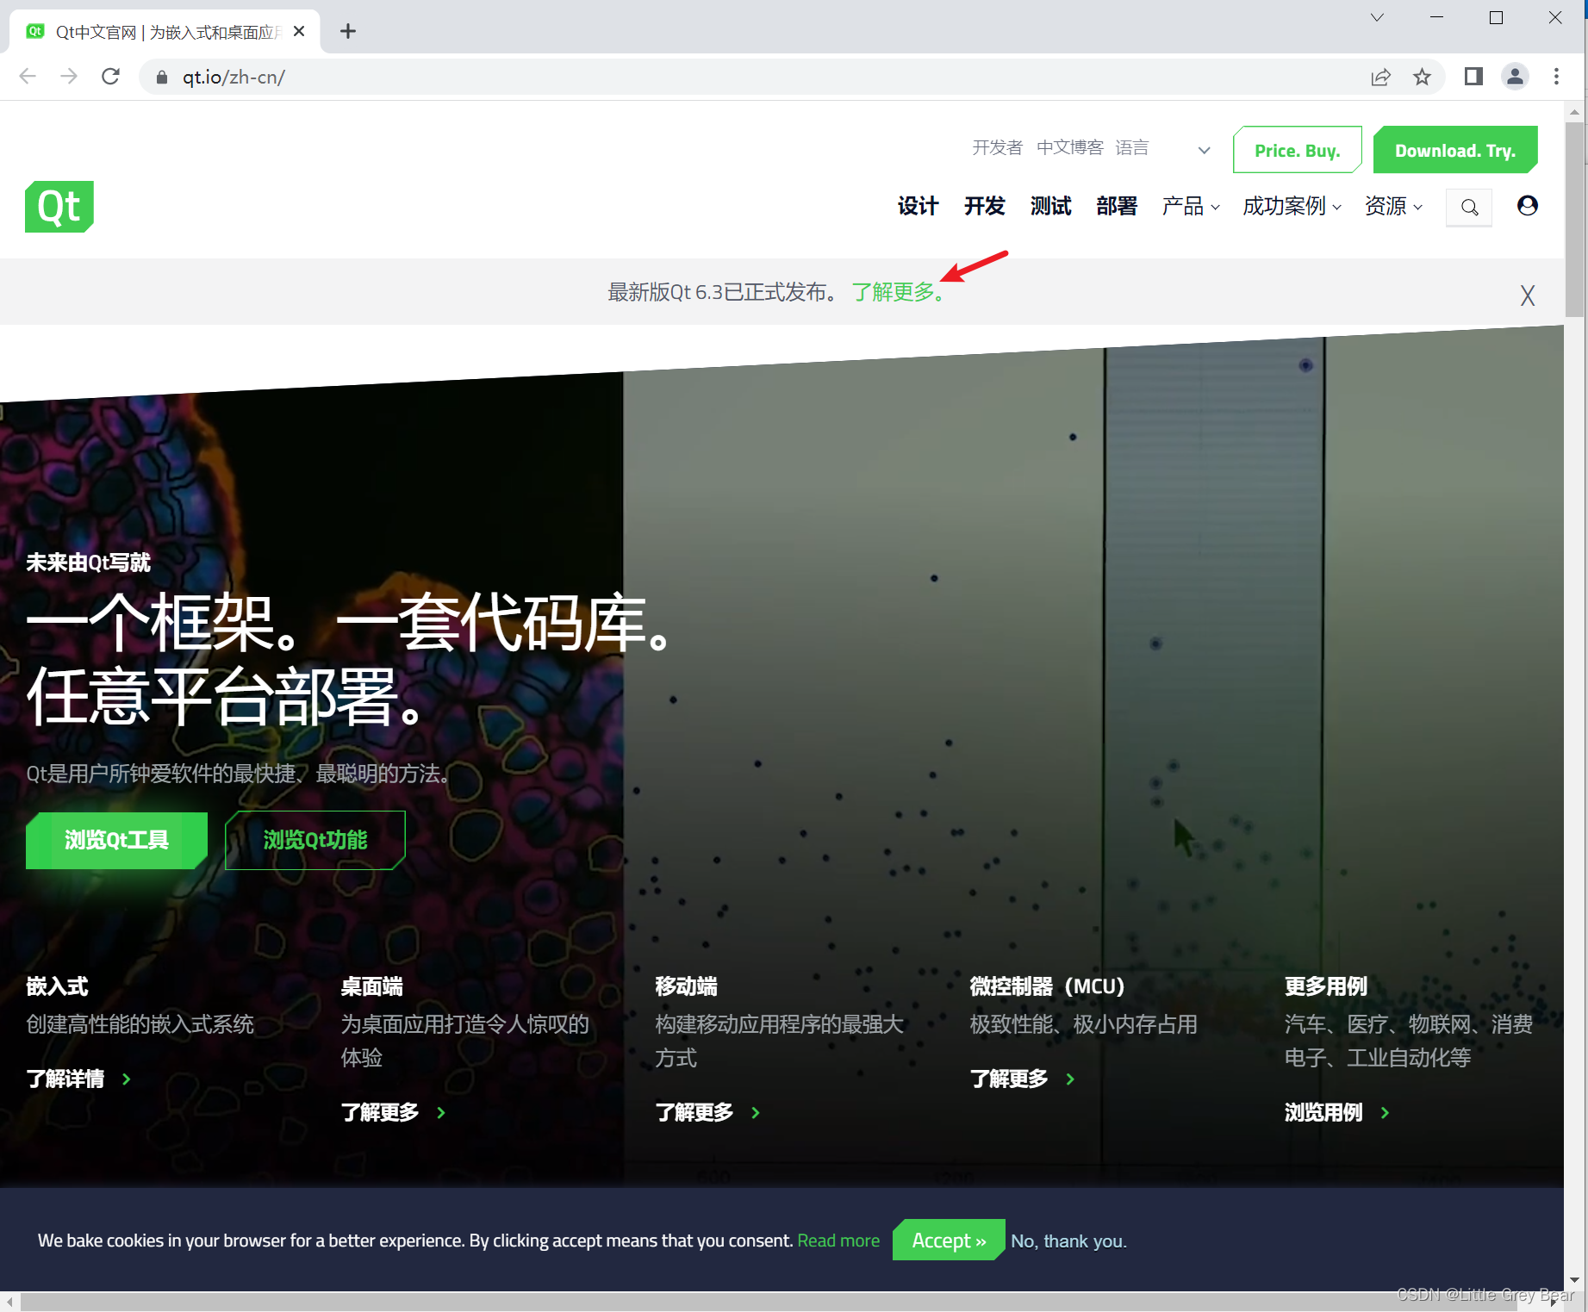Reload the current page
This screenshot has width=1588, height=1312.
click(110, 77)
